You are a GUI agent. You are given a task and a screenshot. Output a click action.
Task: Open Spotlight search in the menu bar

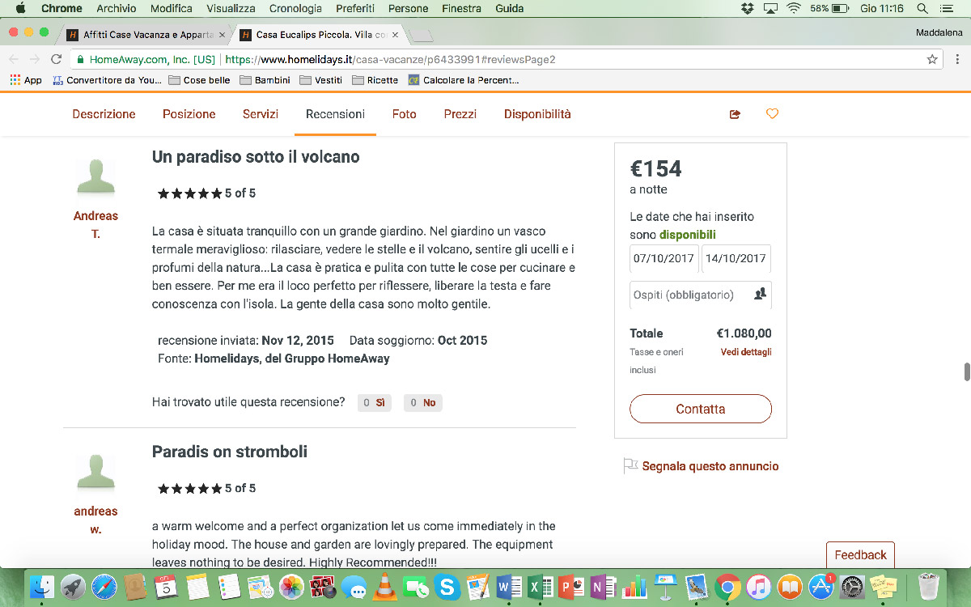922,8
